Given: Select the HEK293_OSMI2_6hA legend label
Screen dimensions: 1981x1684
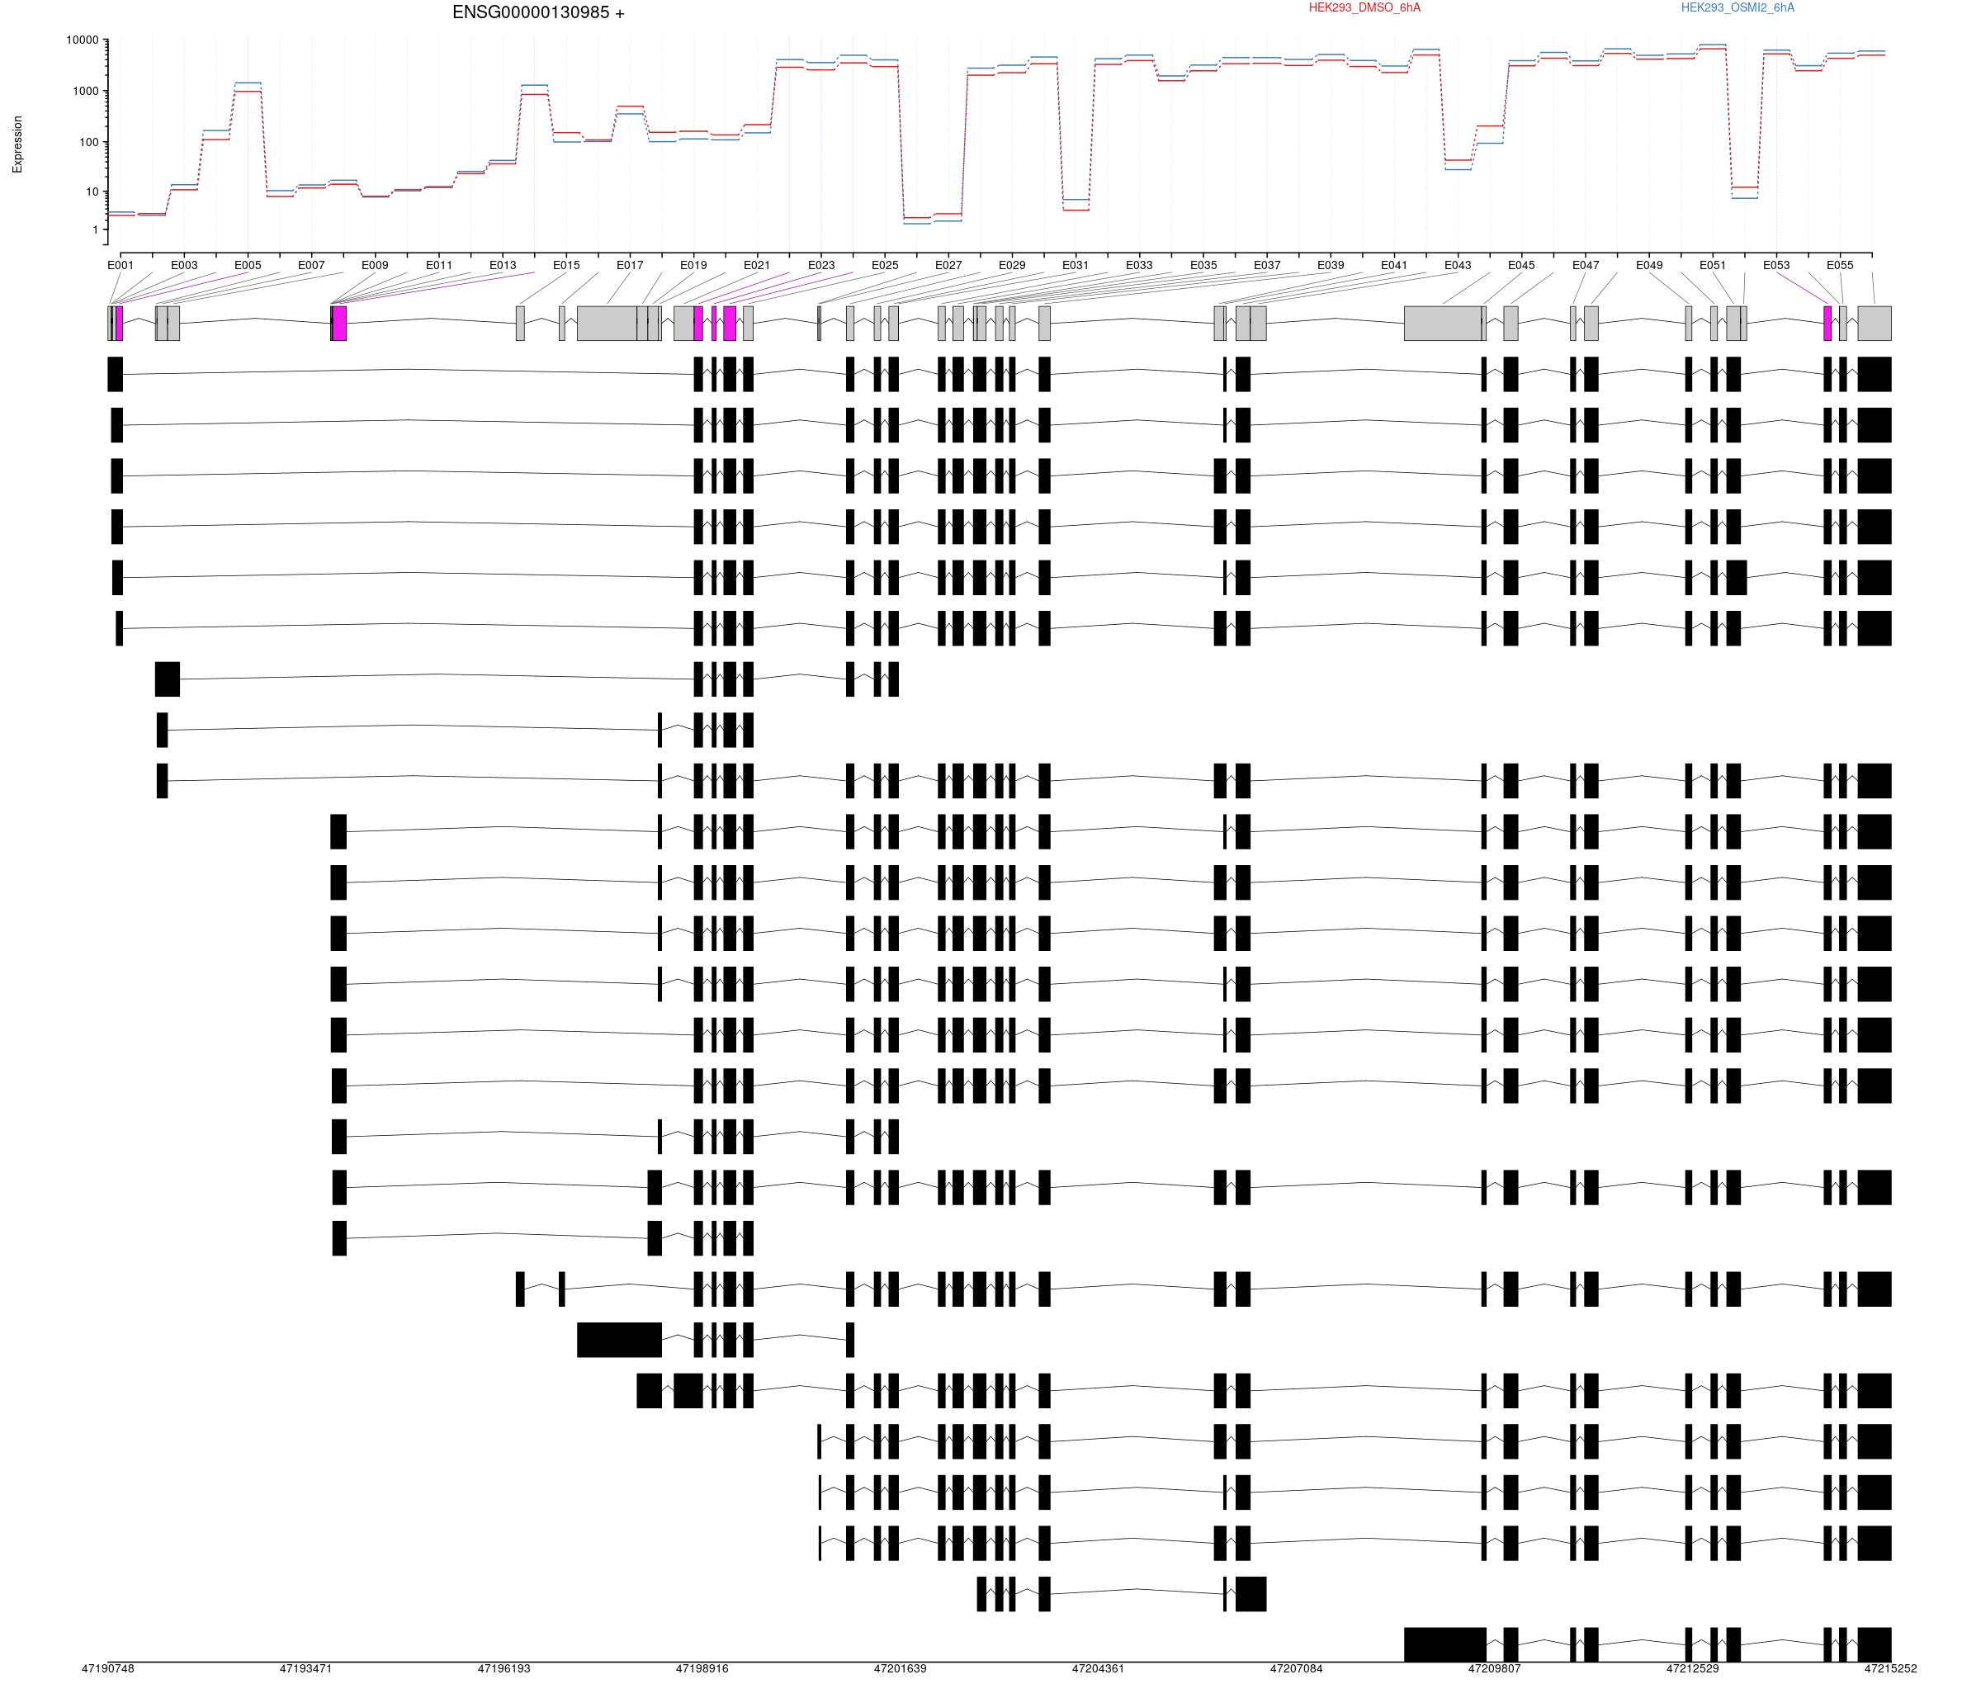Looking at the screenshot, I should [1738, 7].
